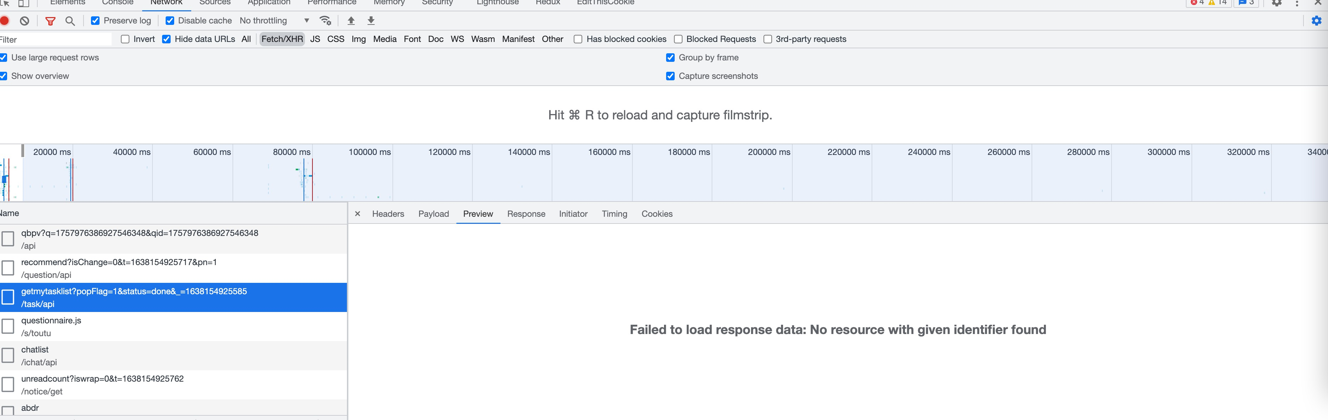Open the Timing tab
This screenshot has width=1328, height=420.
[614, 214]
